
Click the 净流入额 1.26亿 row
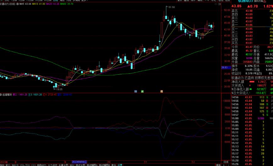[252, 82]
